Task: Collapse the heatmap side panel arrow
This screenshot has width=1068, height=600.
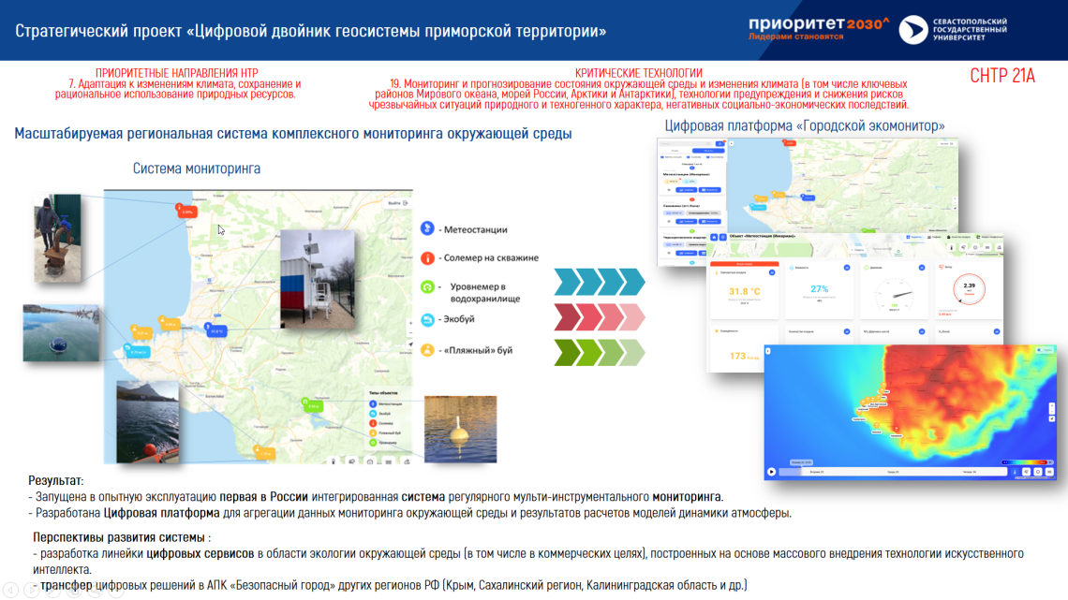Action: click(x=768, y=351)
